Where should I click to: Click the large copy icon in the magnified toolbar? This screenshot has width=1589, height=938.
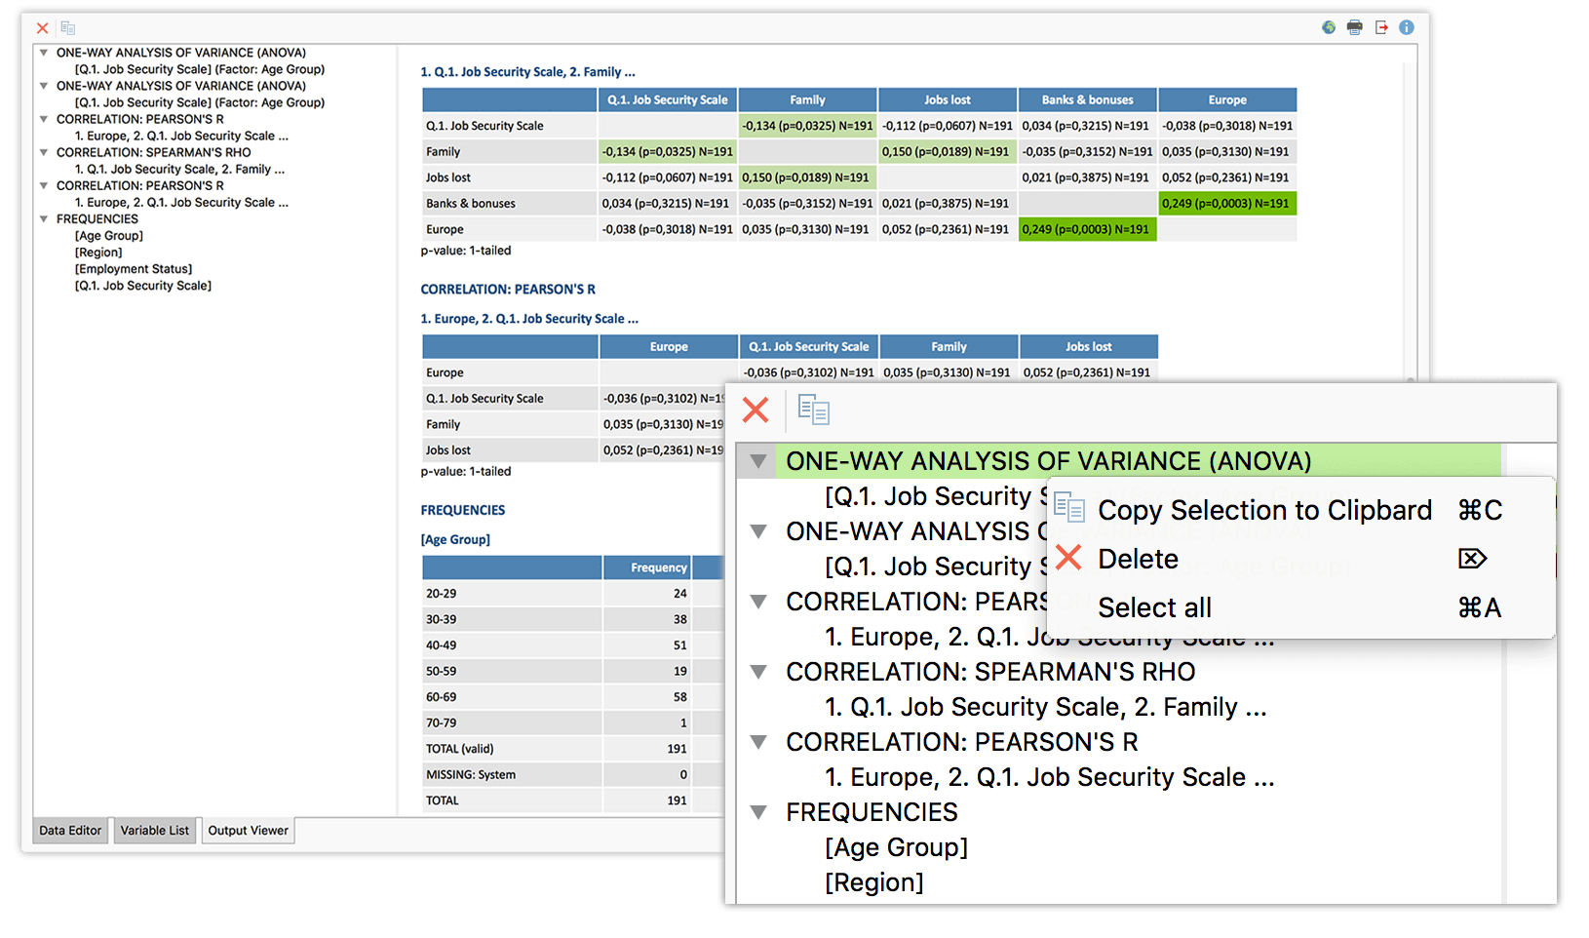click(813, 410)
